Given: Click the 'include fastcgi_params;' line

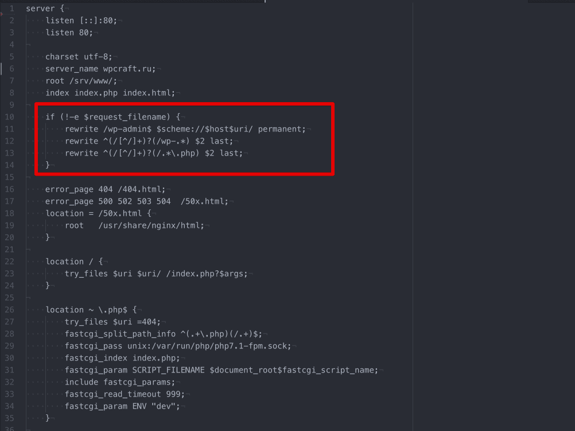Looking at the screenshot, I should point(120,382).
